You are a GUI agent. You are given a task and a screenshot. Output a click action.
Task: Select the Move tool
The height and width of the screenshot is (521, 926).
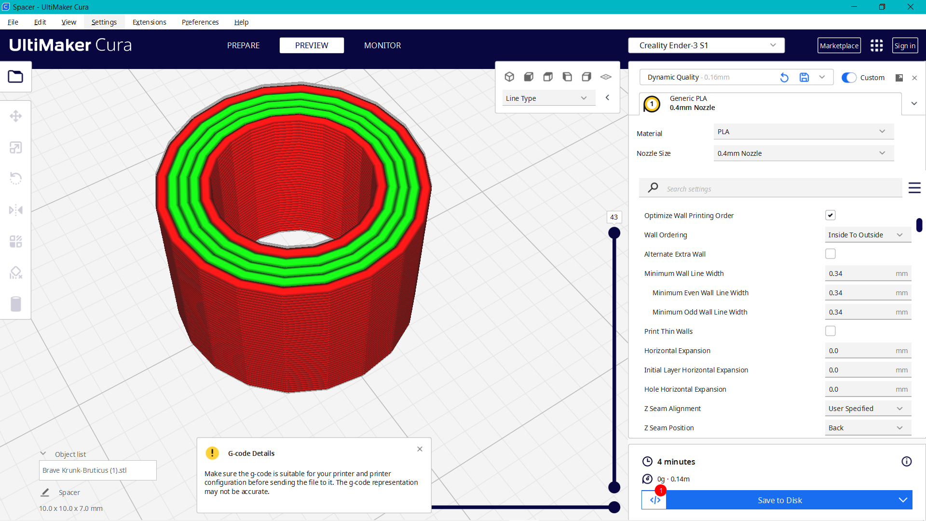[16, 116]
